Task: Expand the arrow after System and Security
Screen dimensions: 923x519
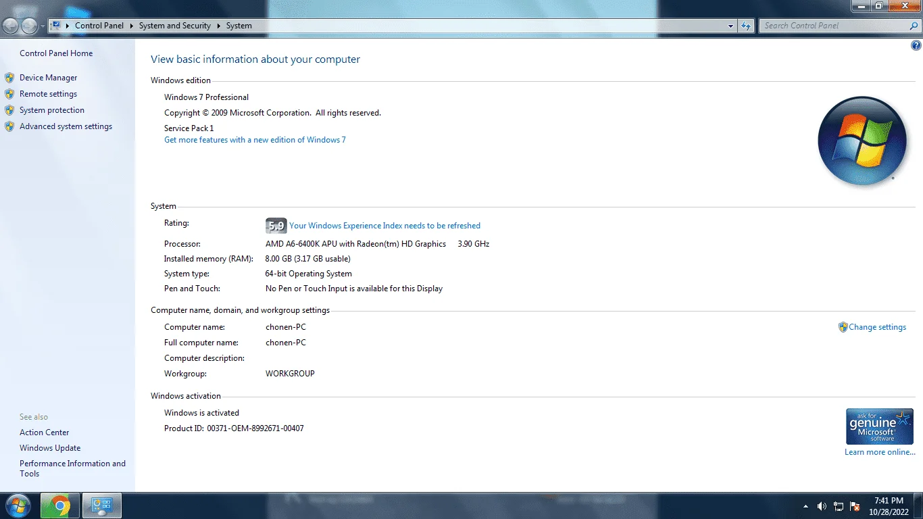Action: click(219, 26)
